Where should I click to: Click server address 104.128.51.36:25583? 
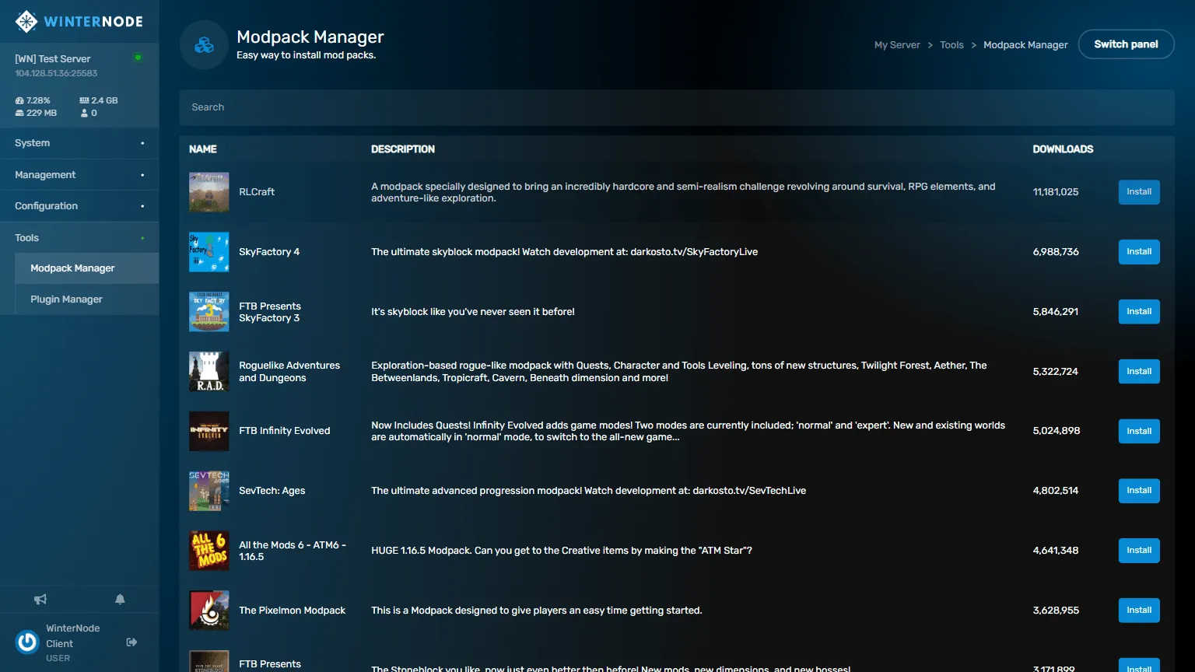coord(56,73)
